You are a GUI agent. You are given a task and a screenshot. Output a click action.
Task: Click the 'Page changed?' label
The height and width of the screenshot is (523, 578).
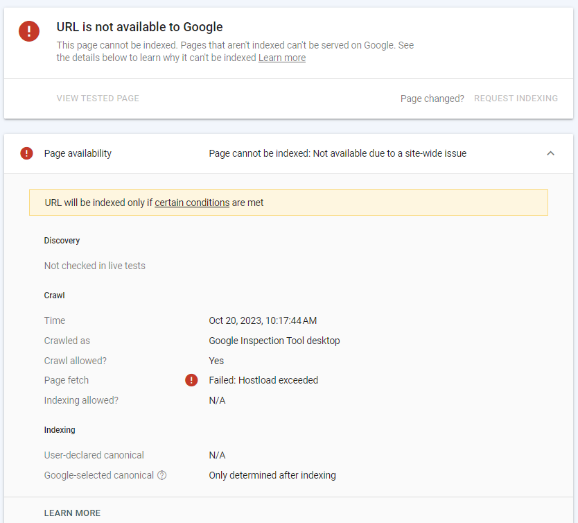432,98
